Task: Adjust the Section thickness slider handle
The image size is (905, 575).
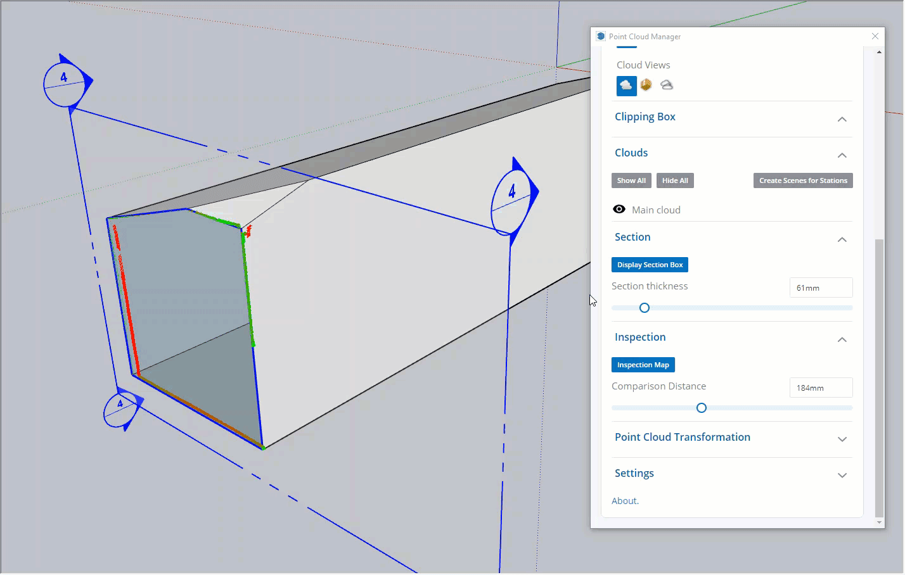Action: 645,308
